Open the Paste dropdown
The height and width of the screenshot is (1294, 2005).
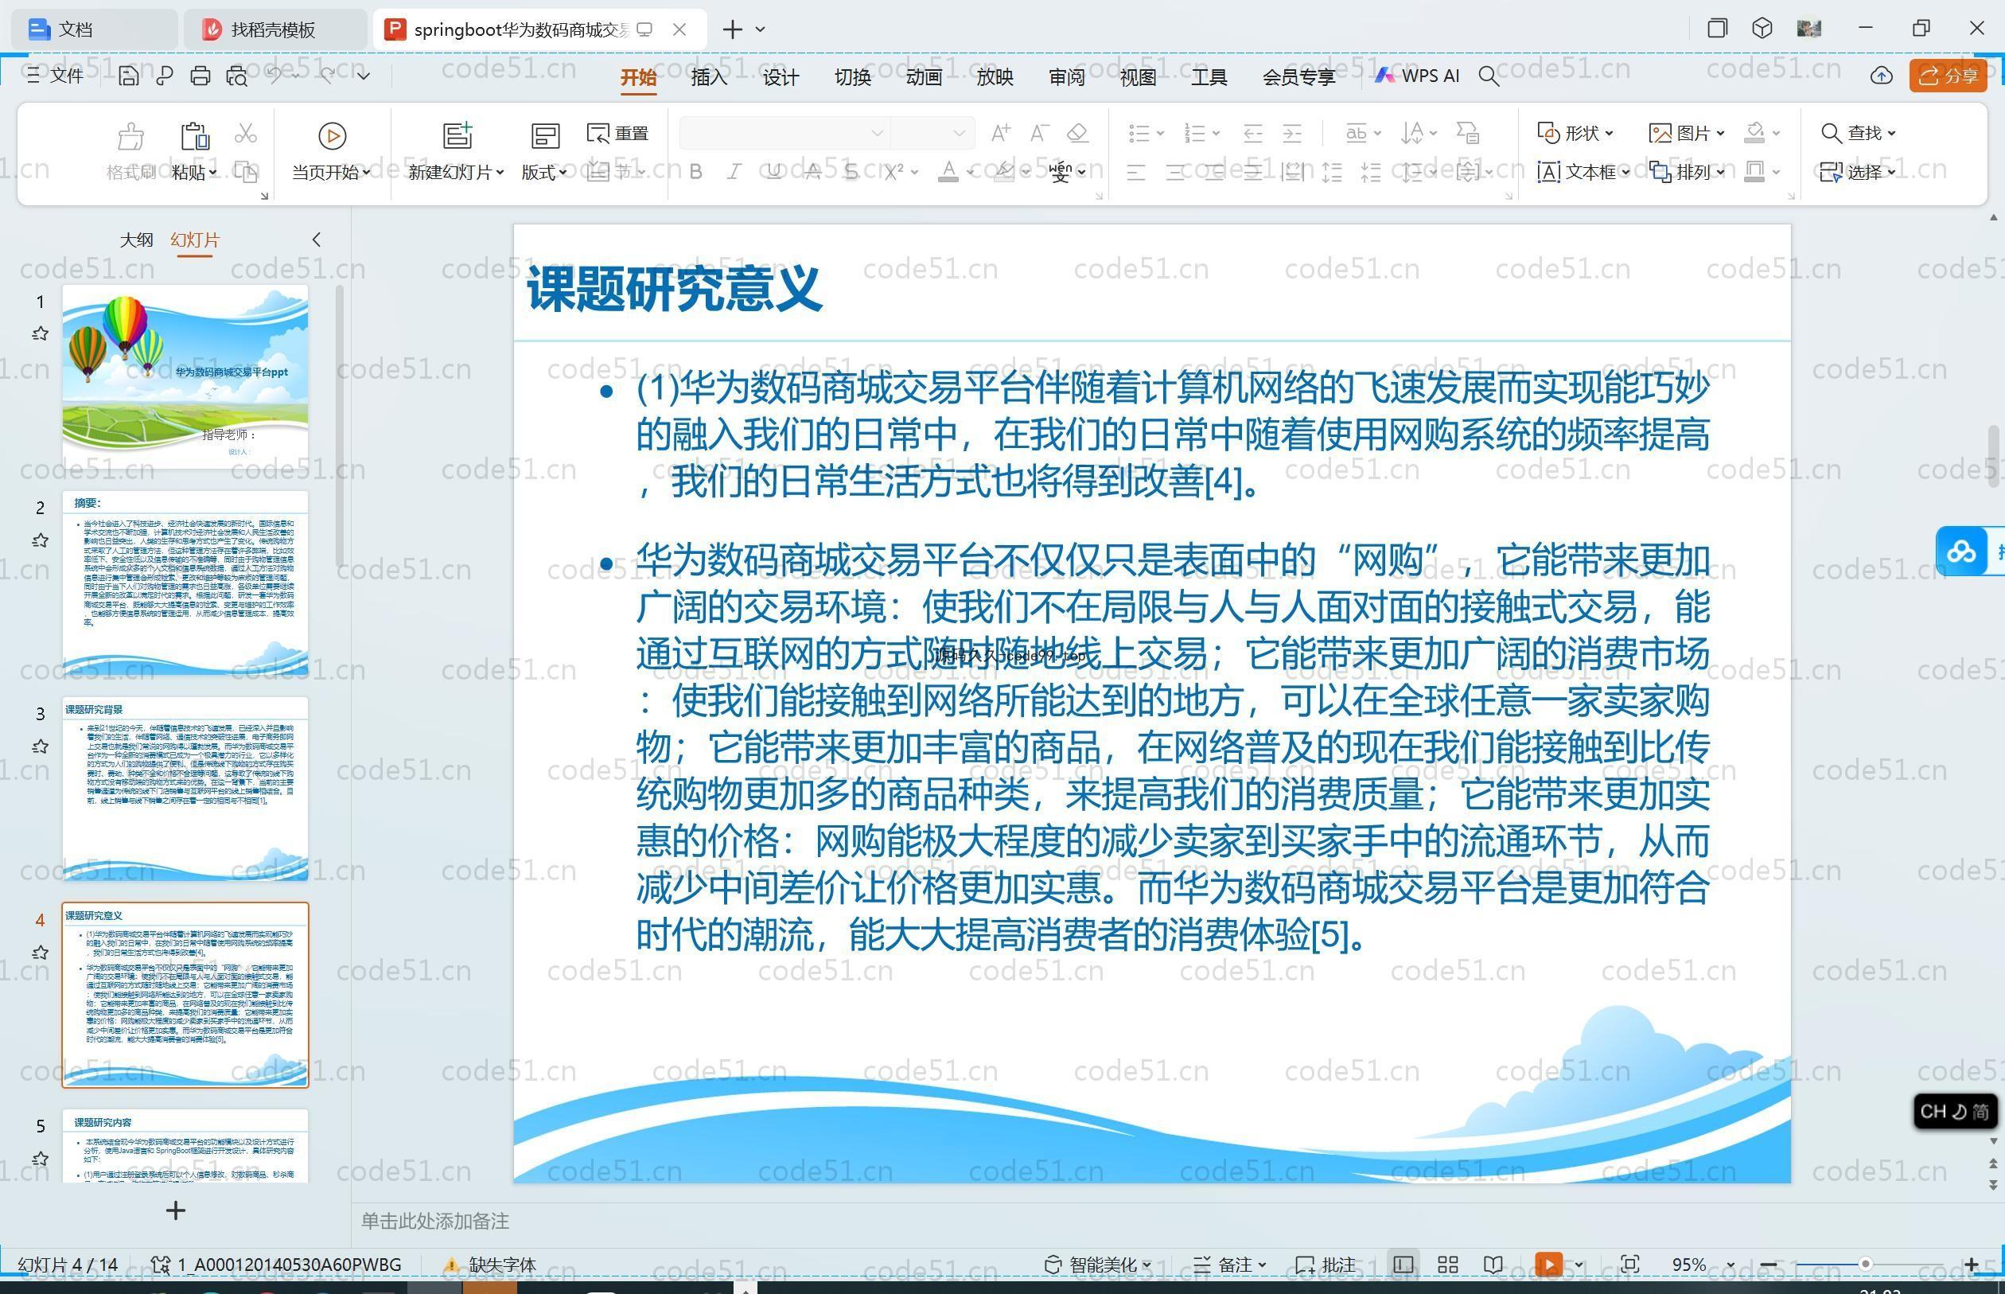[x=194, y=172]
